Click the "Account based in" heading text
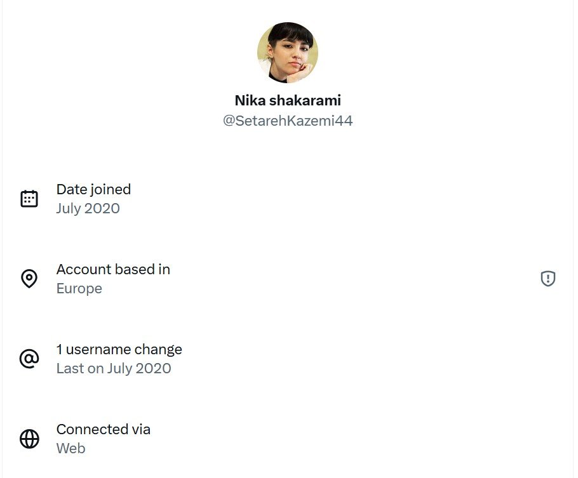This screenshot has height=478, width=578. (x=113, y=269)
